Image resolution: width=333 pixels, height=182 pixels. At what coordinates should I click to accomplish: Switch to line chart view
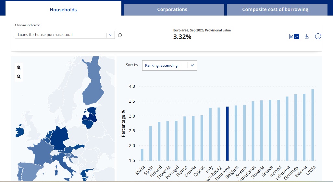click(297, 37)
